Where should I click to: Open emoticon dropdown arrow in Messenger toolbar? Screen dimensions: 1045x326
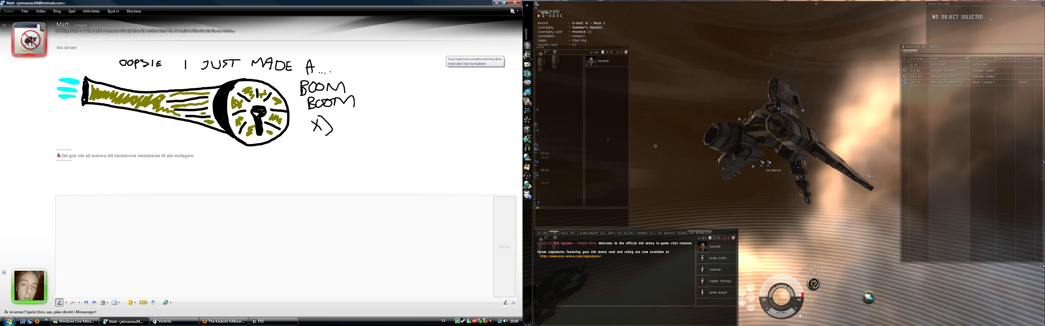(x=135, y=302)
